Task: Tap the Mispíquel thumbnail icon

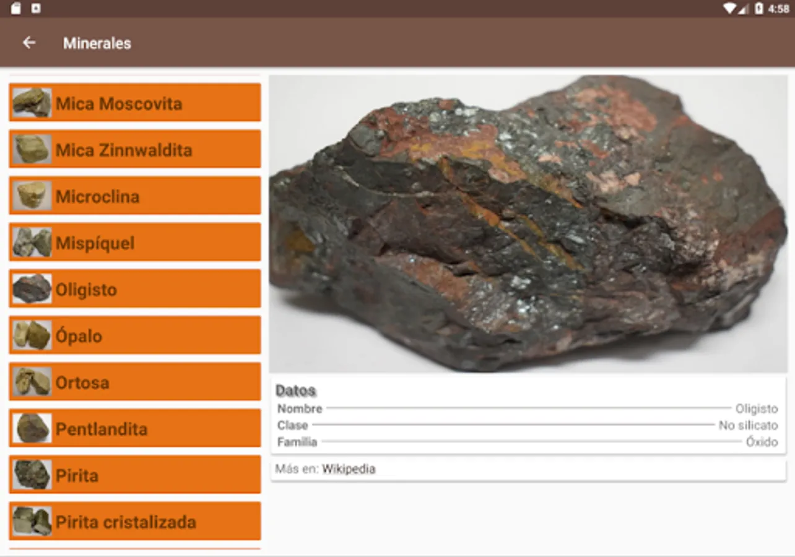Action: click(x=32, y=242)
